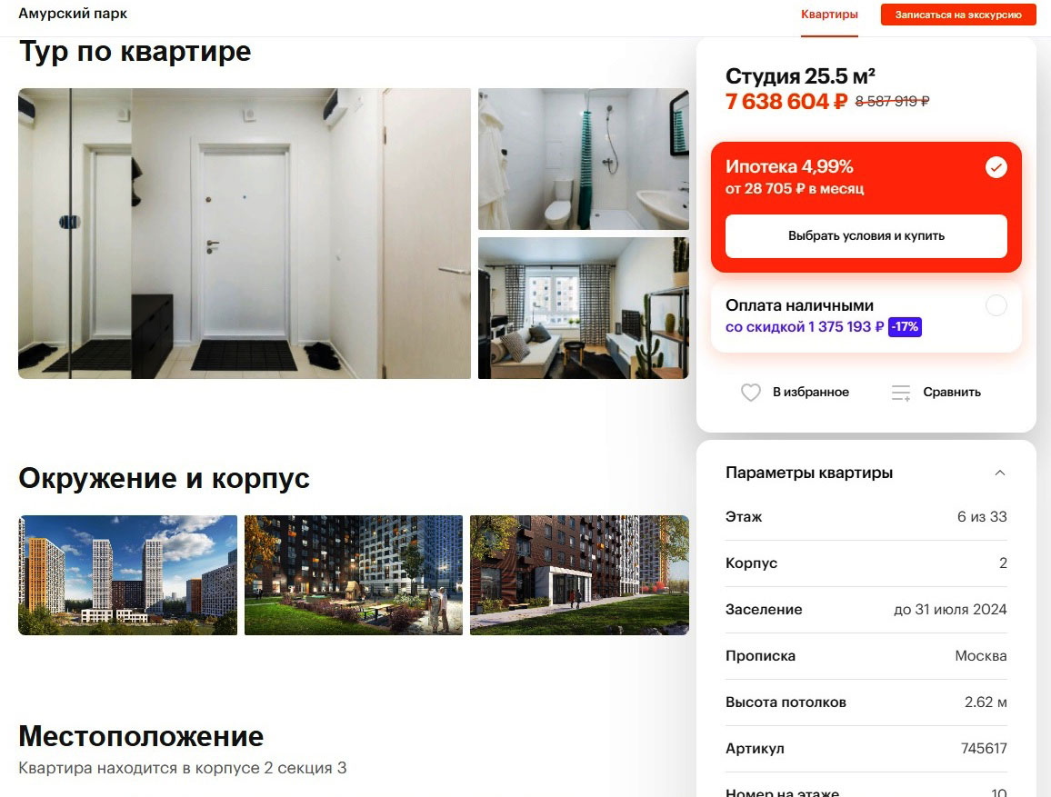Open the living room photo
Image resolution: width=1051 pixels, height=797 pixels.
pyautogui.click(x=583, y=308)
